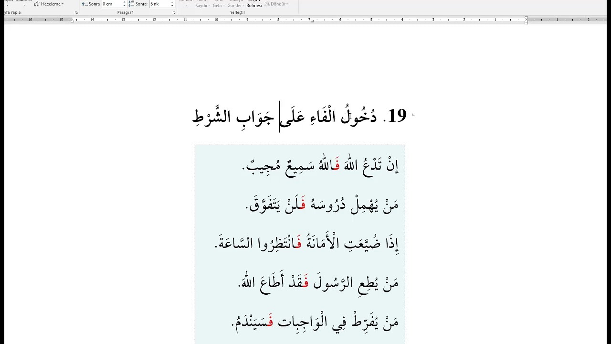The image size is (611, 344).
Task: Click the indent marker at the ruler's right end
Action: point(526,20)
